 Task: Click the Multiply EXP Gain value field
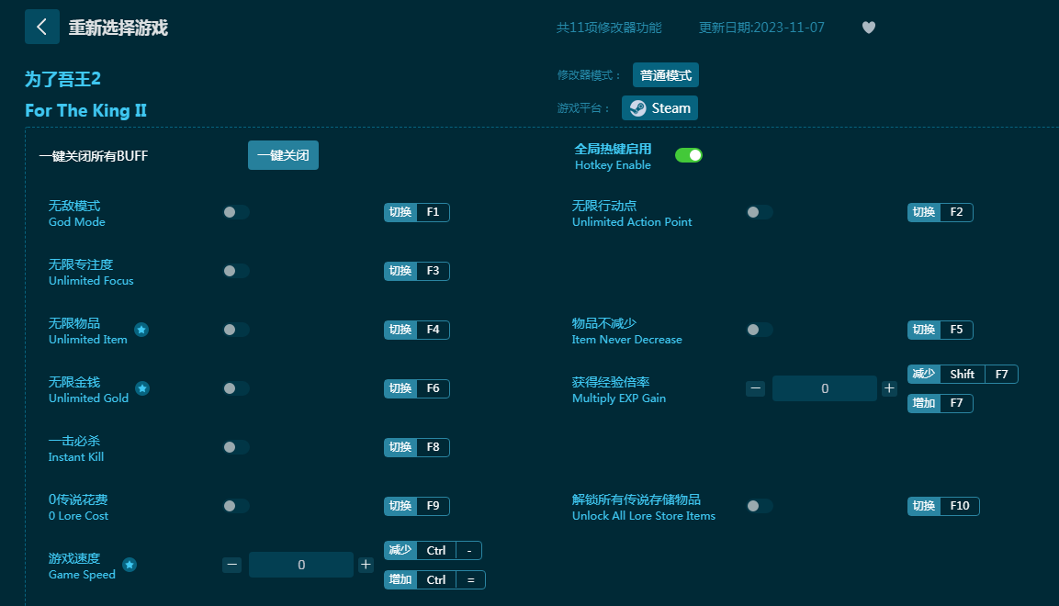pyautogui.click(x=825, y=388)
